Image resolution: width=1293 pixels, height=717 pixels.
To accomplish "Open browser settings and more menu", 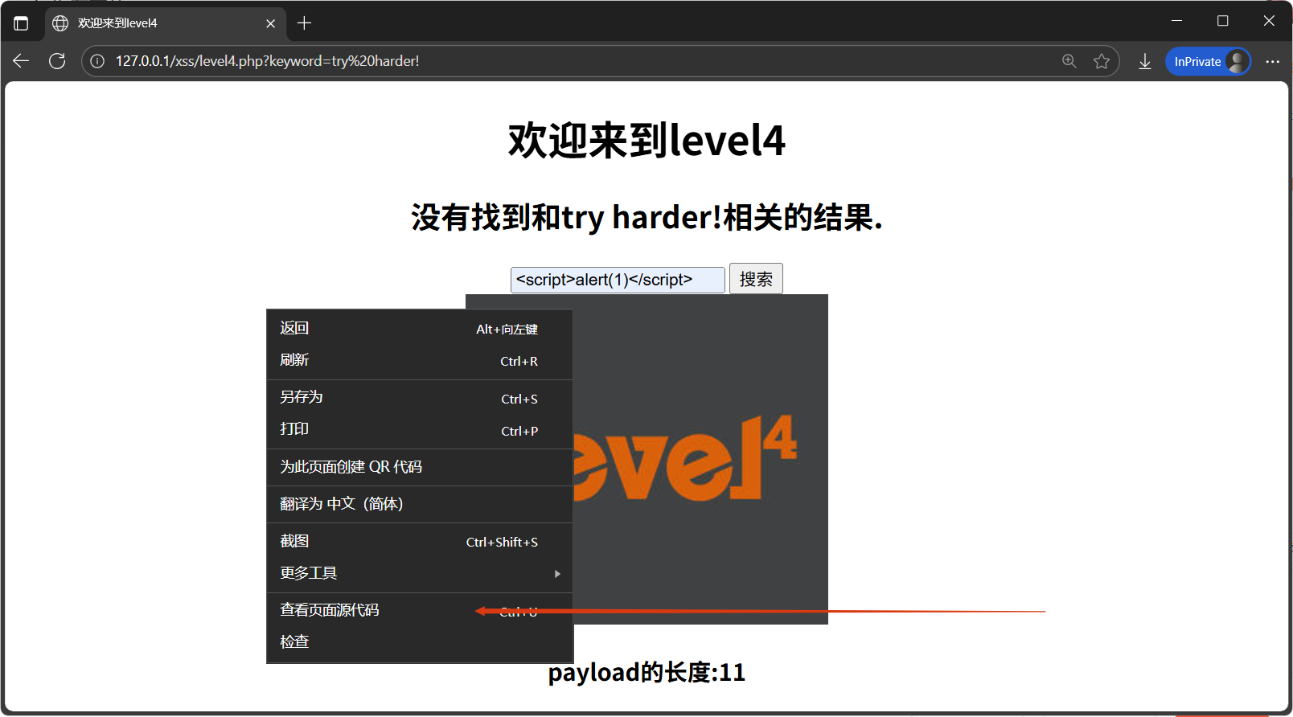I will tap(1272, 61).
